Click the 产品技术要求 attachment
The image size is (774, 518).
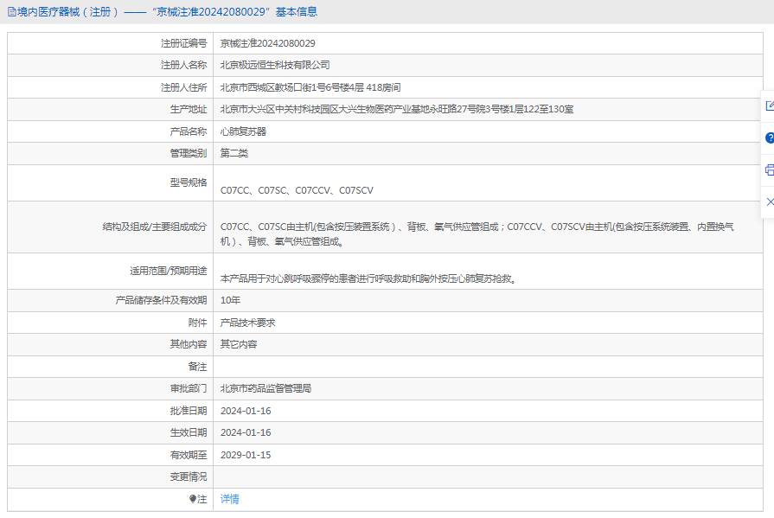[x=248, y=323]
